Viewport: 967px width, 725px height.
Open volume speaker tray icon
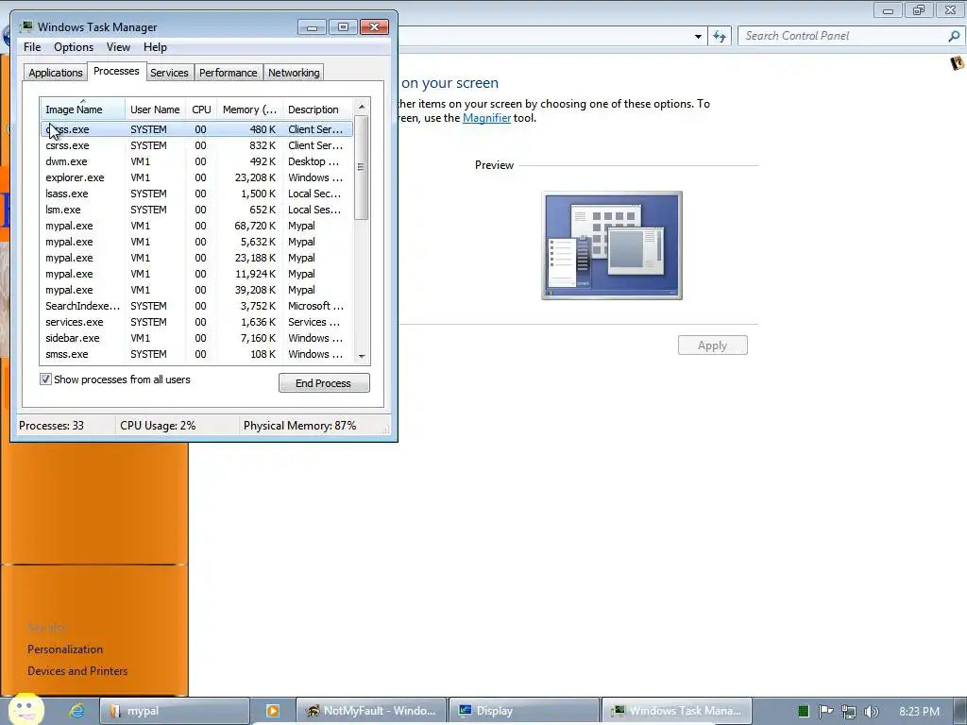point(871,712)
